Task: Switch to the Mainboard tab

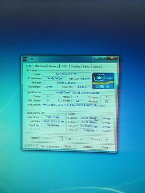Action: [40, 66]
